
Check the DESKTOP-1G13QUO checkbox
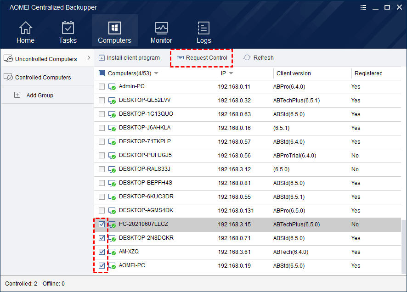pos(102,114)
